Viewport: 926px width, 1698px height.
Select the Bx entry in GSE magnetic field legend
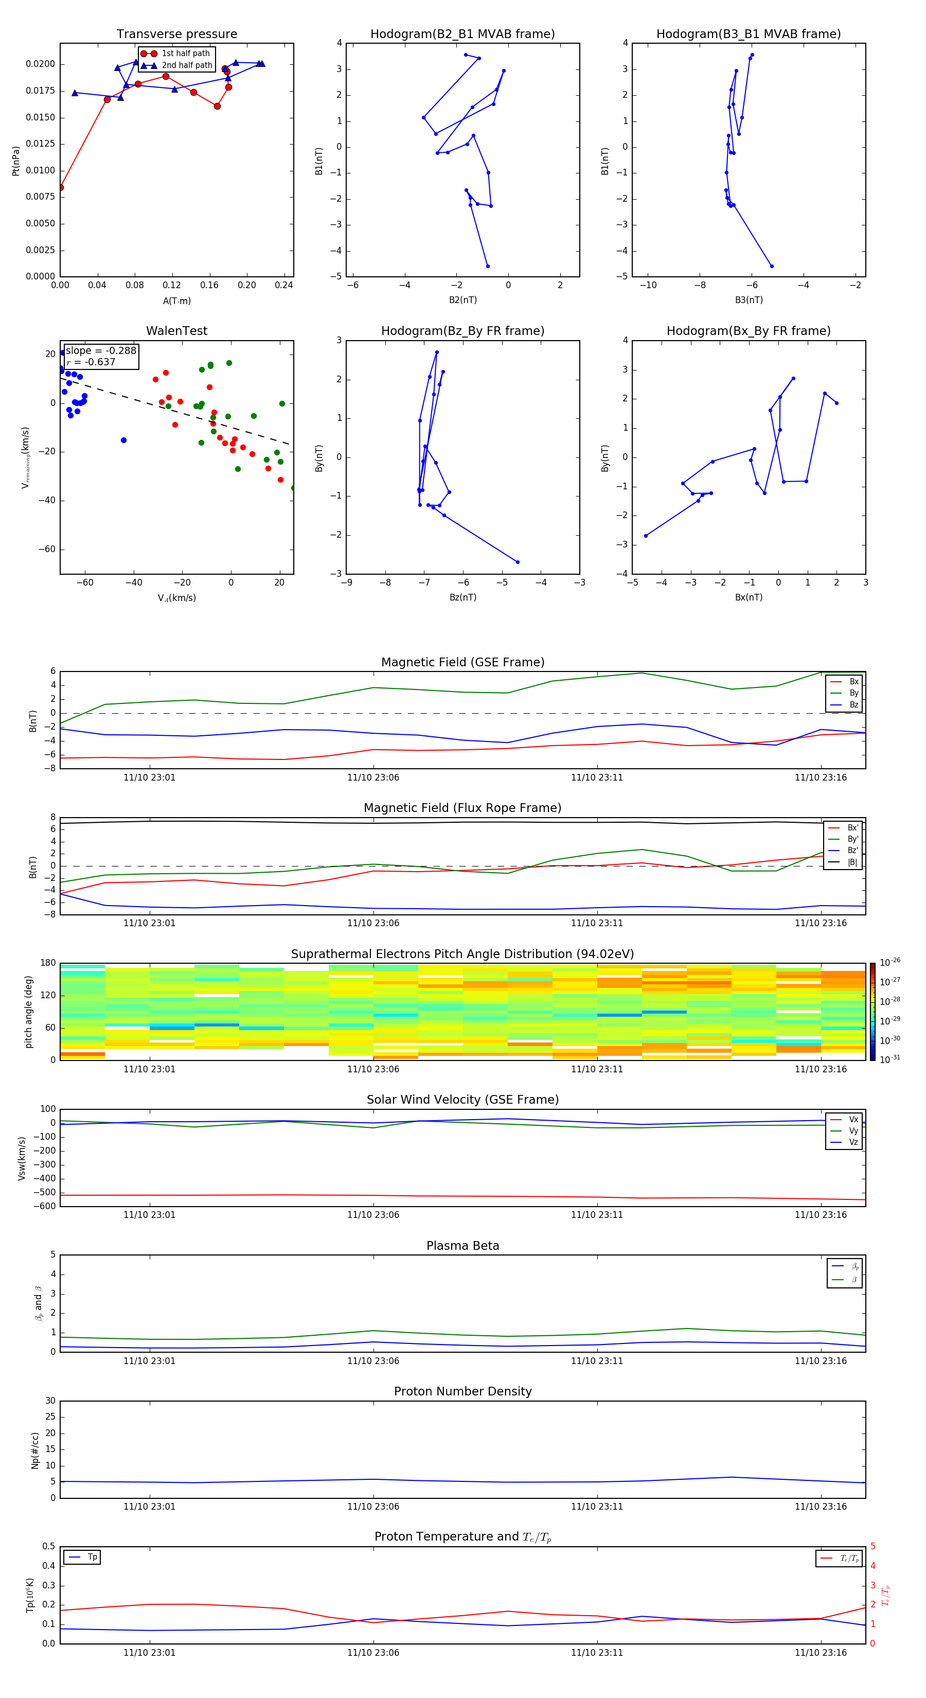[x=844, y=682]
